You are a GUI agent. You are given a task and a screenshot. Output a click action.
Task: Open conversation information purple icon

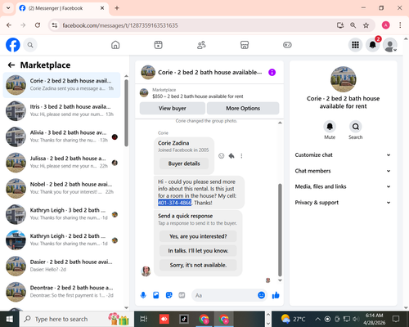tap(272, 72)
